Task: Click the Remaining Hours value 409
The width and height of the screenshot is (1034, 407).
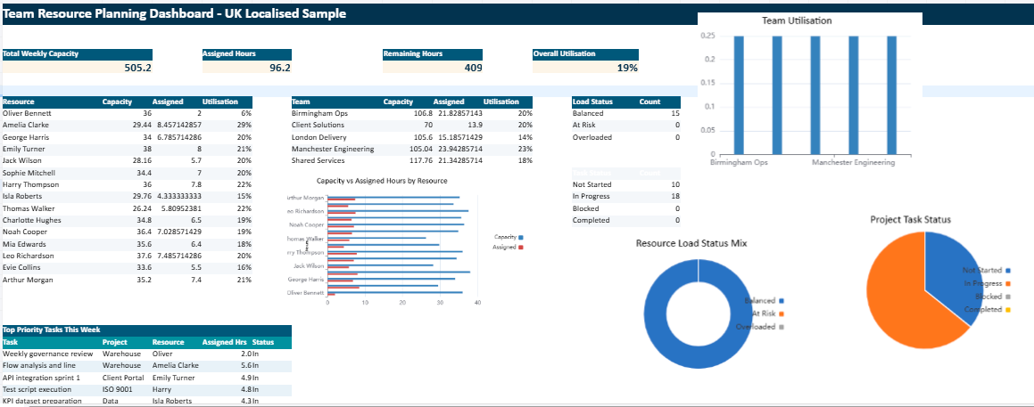Action: tap(473, 68)
